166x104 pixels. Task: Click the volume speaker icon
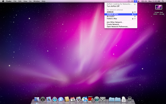tap(139, 1)
